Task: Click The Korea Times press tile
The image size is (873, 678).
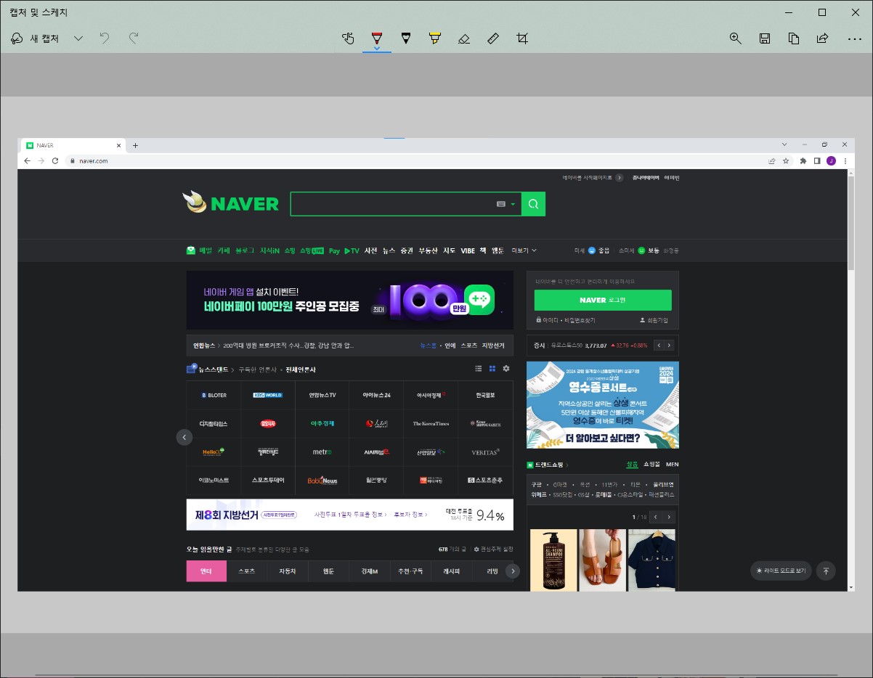Action: click(431, 423)
